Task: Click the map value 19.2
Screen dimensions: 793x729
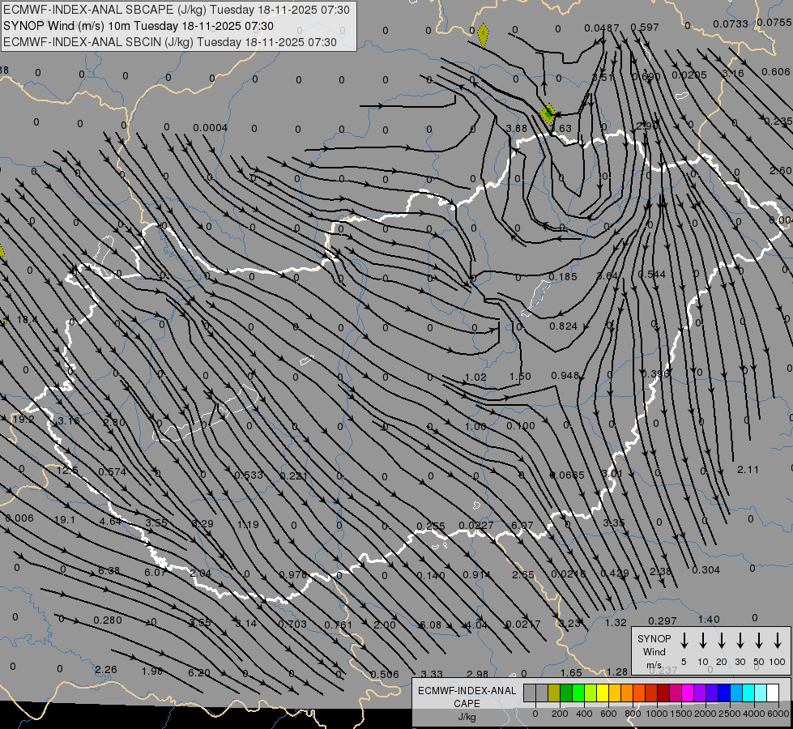Action: point(23,420)
